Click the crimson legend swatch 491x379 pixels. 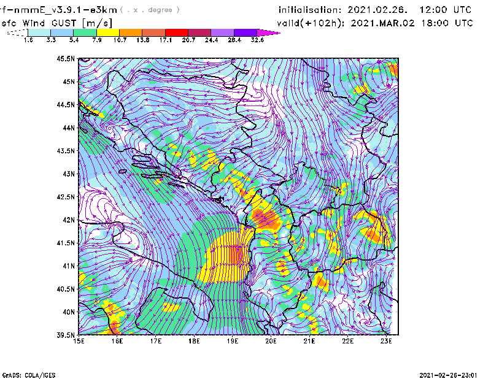(199, 33)
